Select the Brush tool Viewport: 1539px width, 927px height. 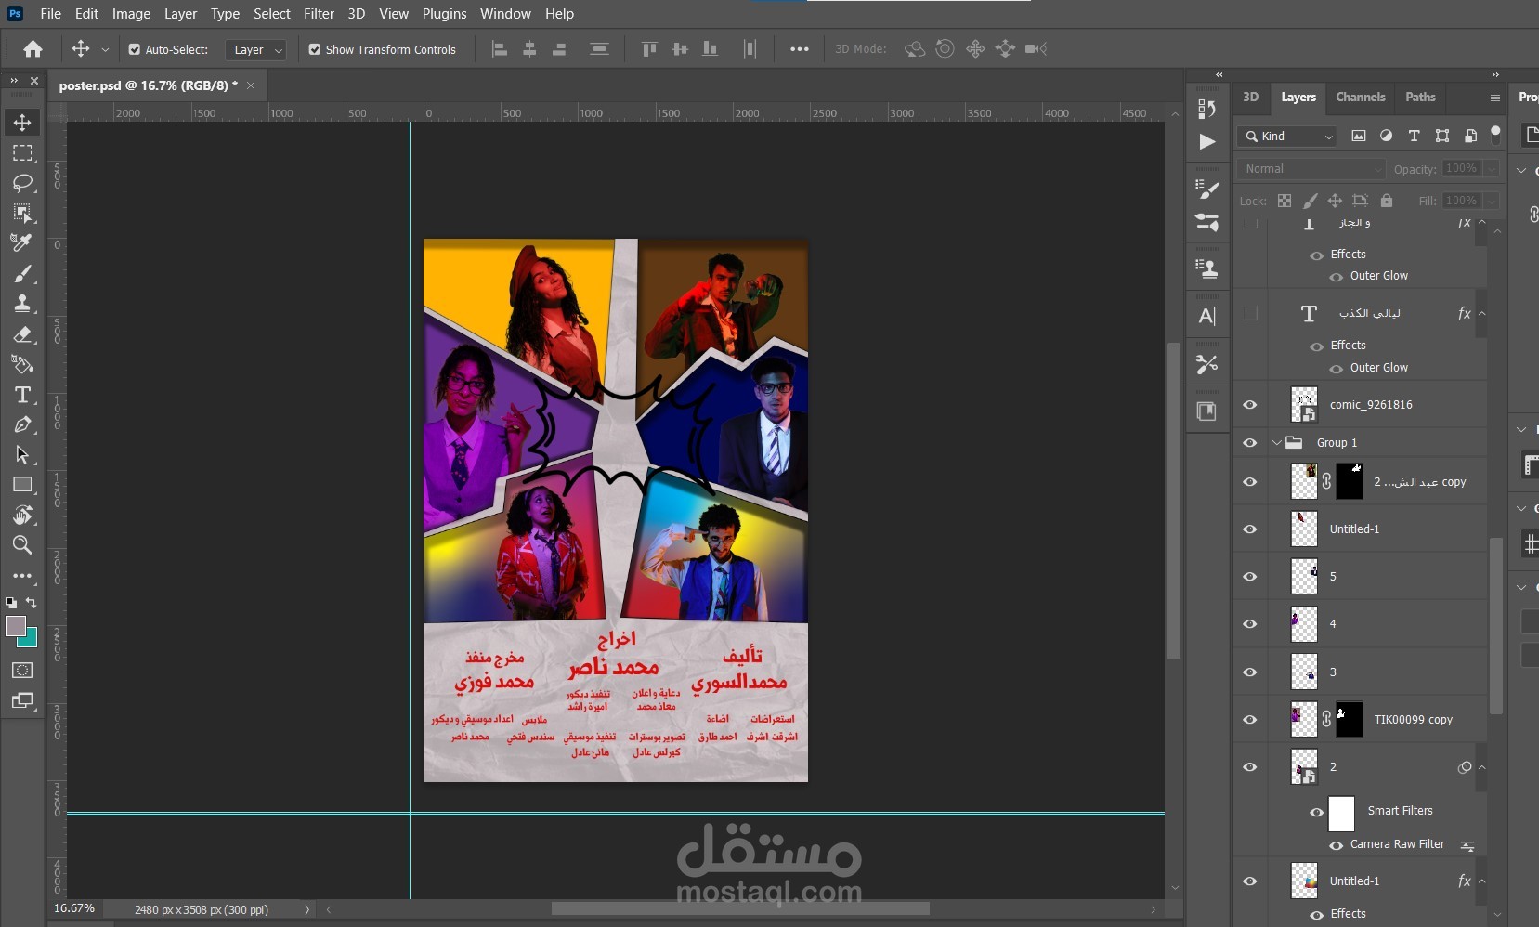pos(22,273)
